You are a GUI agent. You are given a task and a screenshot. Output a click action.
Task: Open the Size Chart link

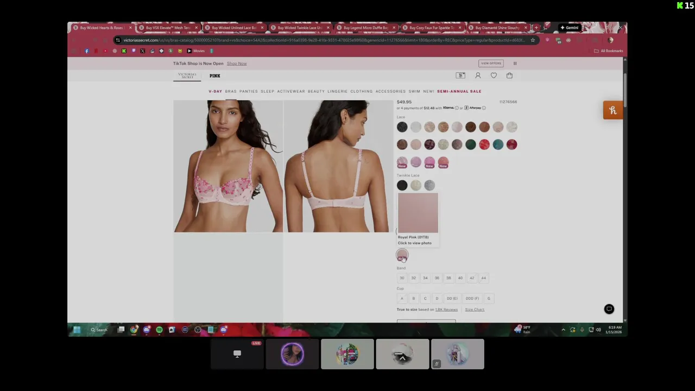(475, 310)
